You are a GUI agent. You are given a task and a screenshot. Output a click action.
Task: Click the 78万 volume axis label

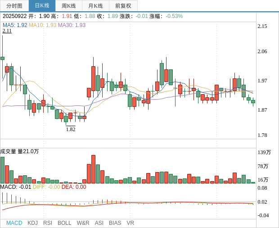tap(263, 166)
